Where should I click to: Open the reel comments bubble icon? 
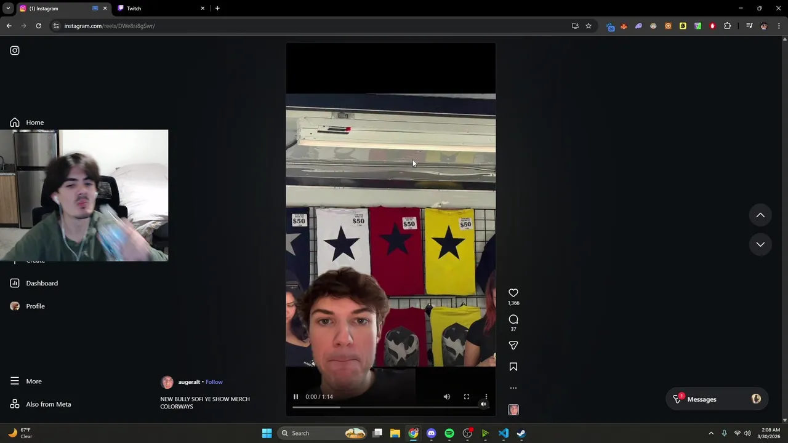coord(513,319)
